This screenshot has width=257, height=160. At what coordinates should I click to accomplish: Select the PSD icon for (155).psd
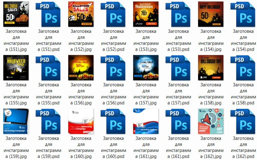[48, 68]
